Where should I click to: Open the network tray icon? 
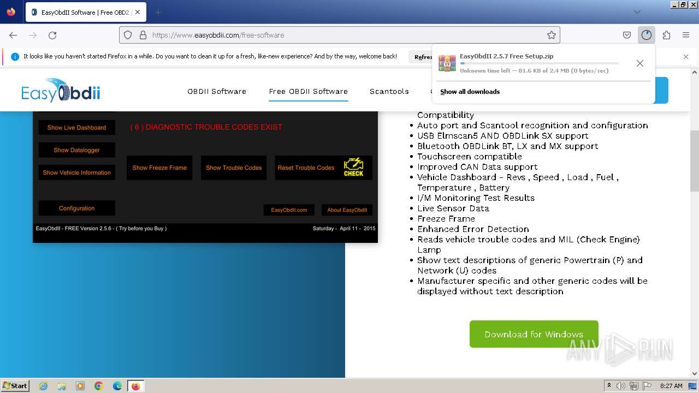point(633,386)
